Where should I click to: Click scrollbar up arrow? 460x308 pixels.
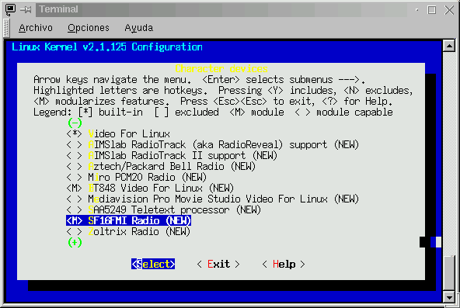[x=449, y=46]
